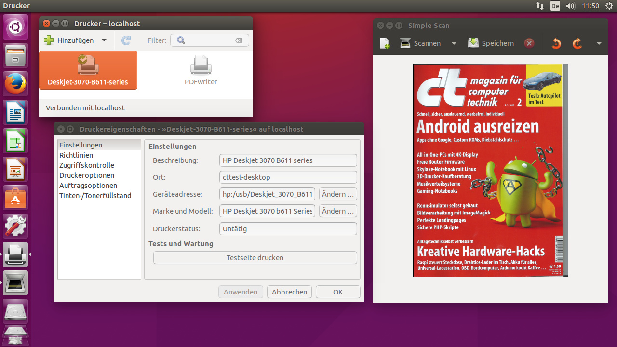The image size is (617, 347).
Task: Open the system gear menu in top panel
Action: (609, 6)
